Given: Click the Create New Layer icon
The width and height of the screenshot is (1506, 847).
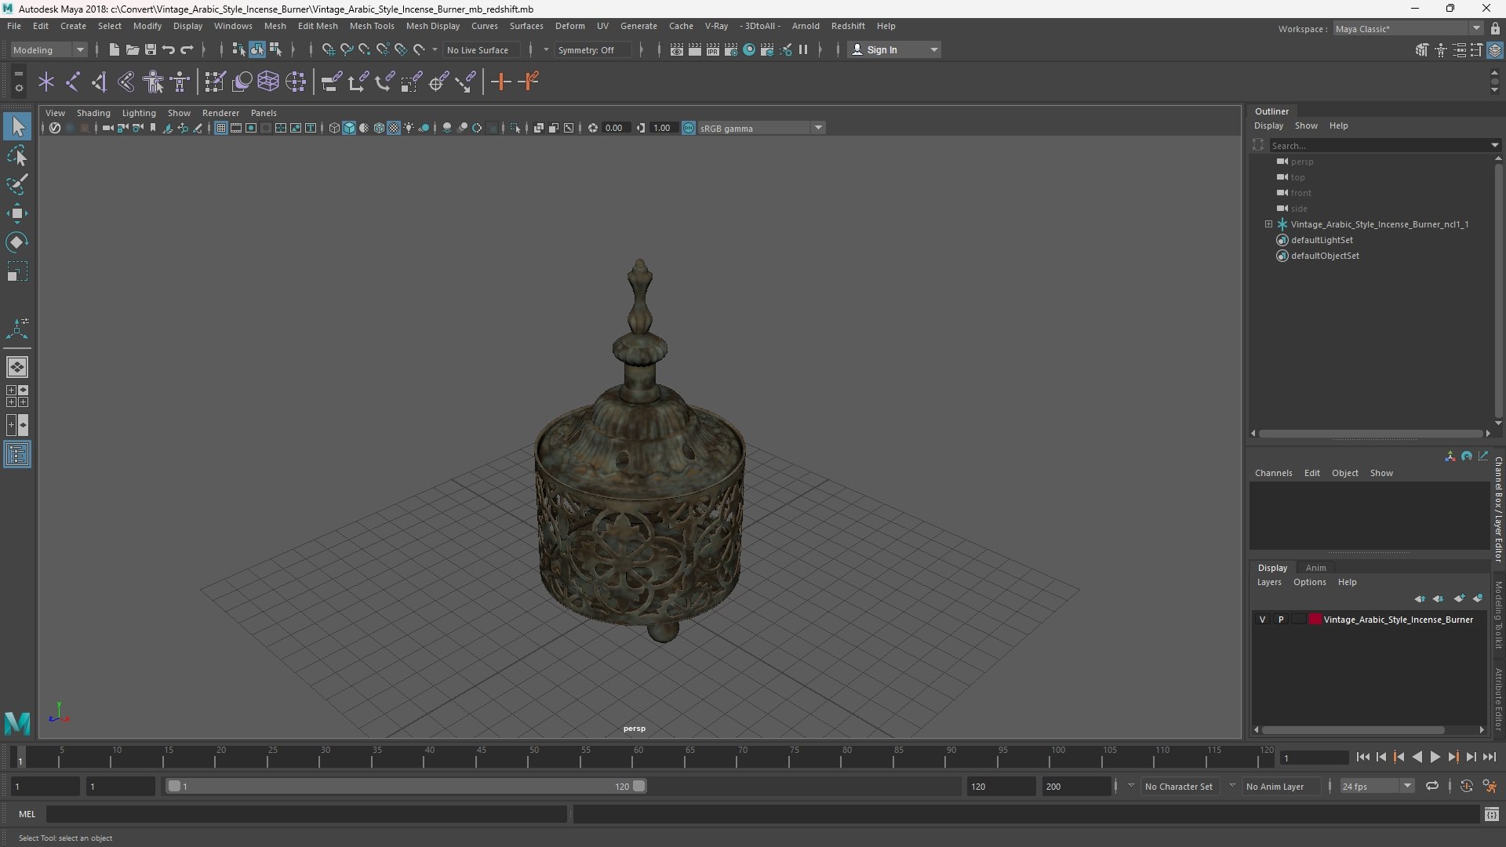Looking at the screenshot, I should tap(1459, 598).
